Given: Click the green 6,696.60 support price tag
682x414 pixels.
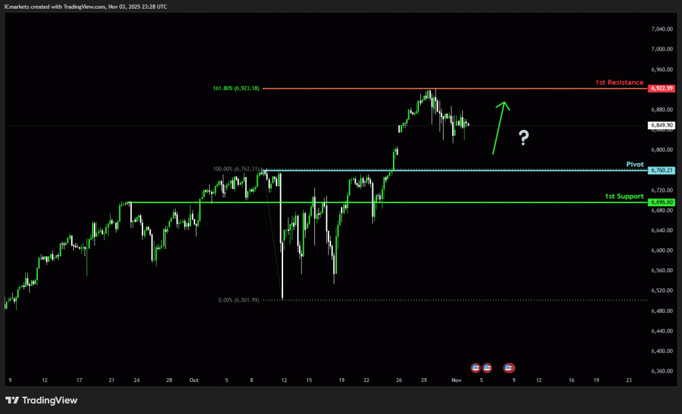Looking at the screenshot, I should click(661, 202).
